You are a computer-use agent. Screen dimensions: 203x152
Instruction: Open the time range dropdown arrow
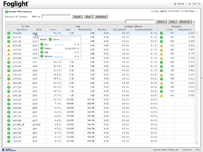click(x=197, y=11)
